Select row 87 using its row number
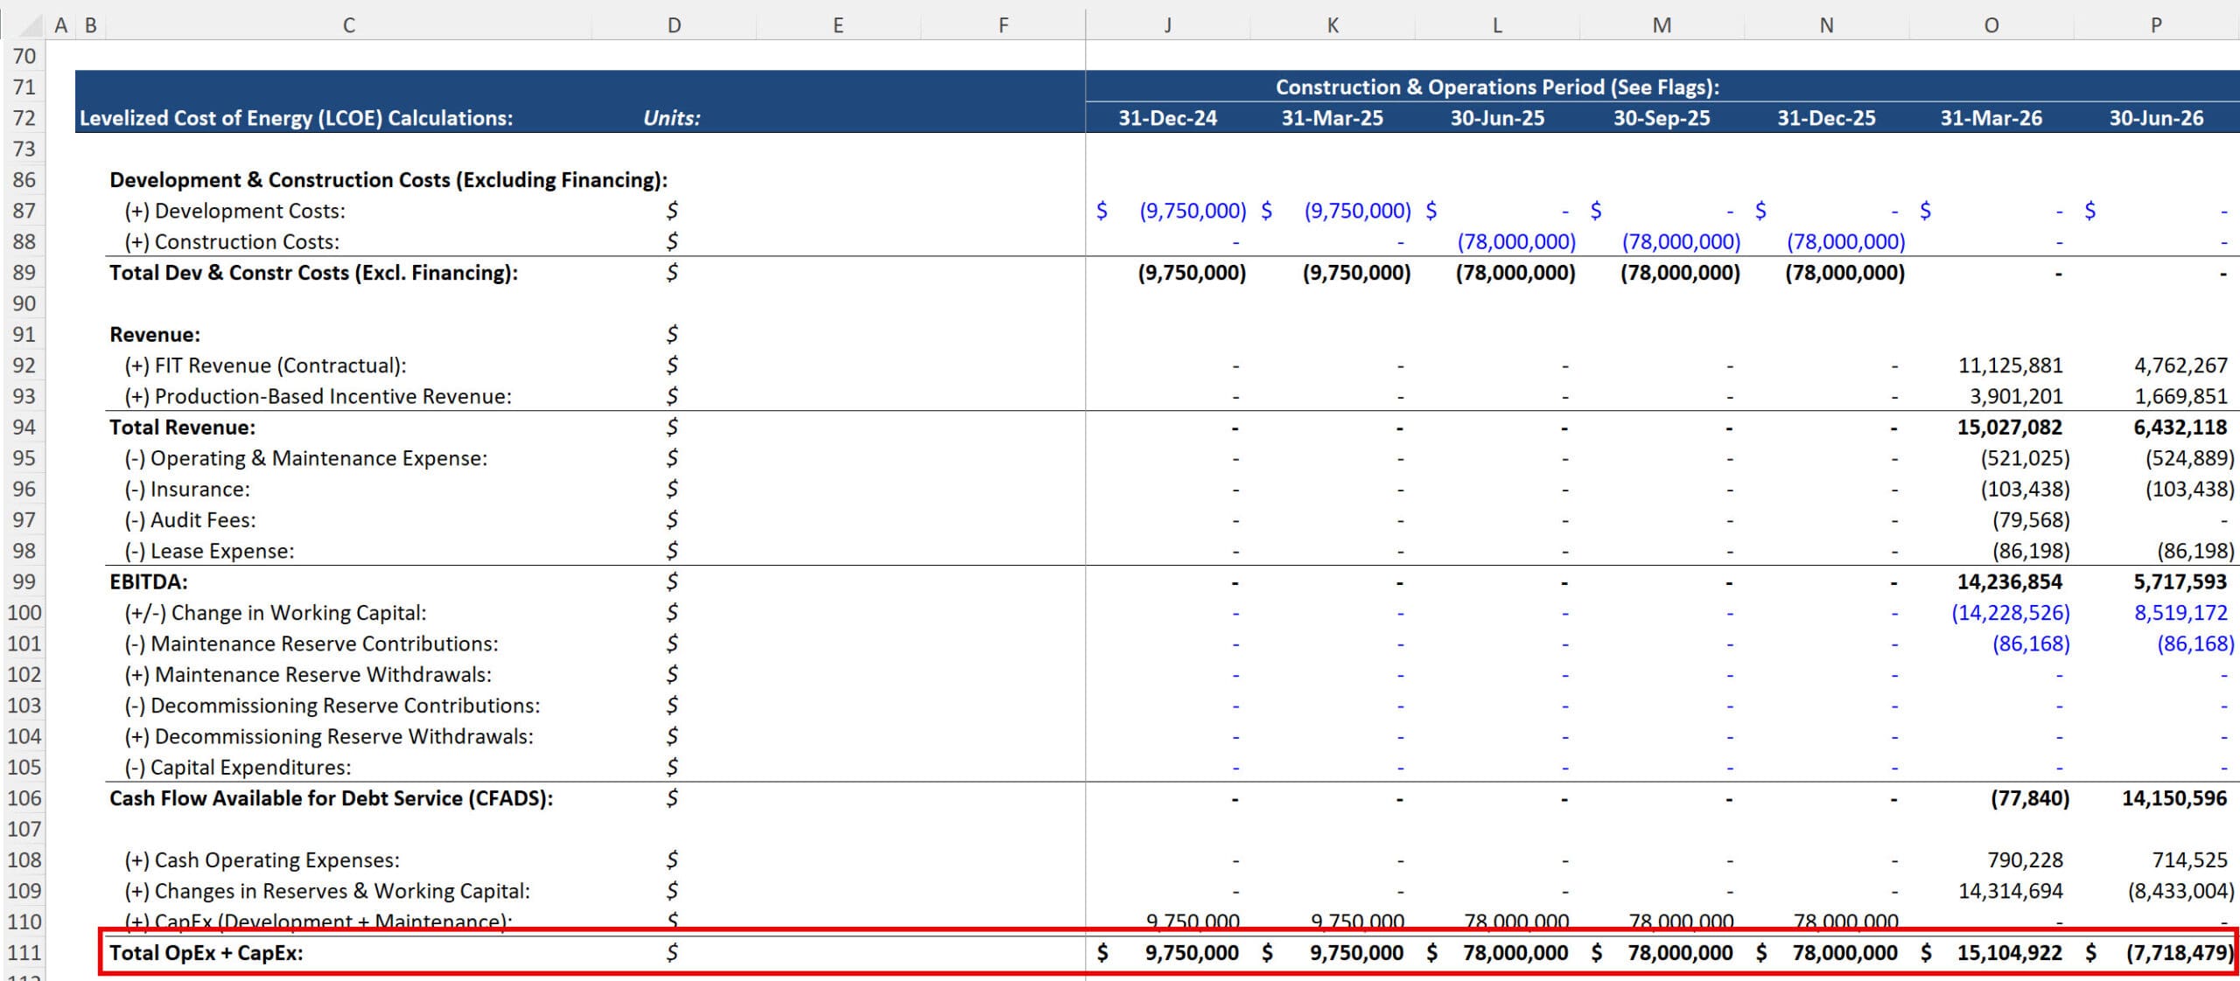 pos(25,210)
